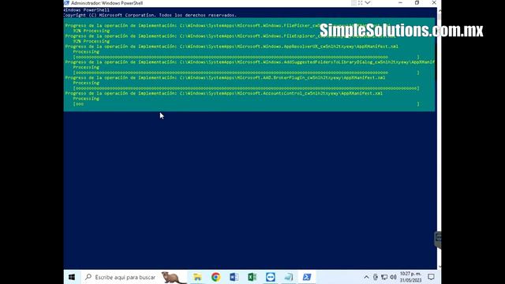Open the notepad-style app left of PowerShell on the taskbar
505x284 pixels.
pyautogui.click(x=289, y=277)
